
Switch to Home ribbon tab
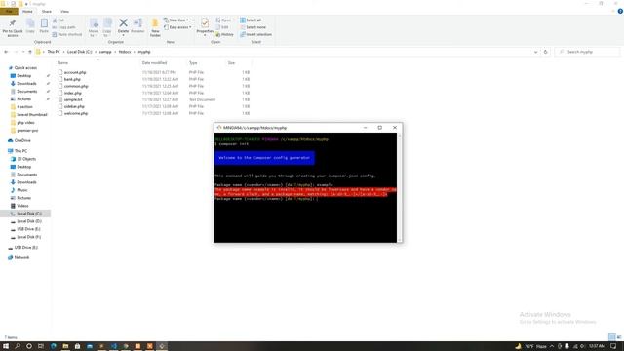pyautogui.click(x=27, y=11)
